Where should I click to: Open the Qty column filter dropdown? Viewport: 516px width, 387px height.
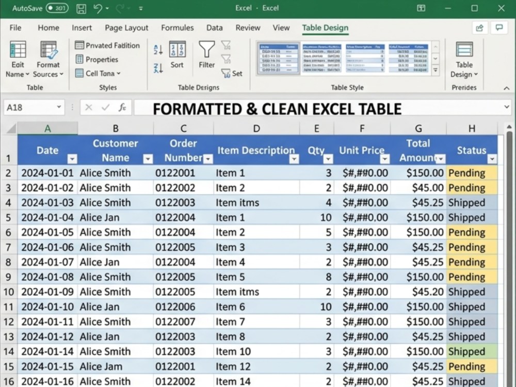[328, 159]
